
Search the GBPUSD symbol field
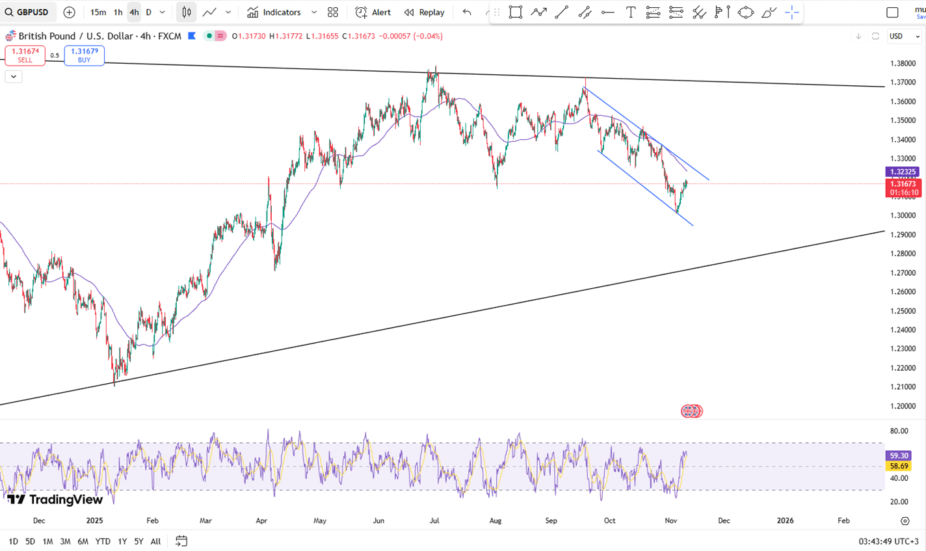(27, 12)
